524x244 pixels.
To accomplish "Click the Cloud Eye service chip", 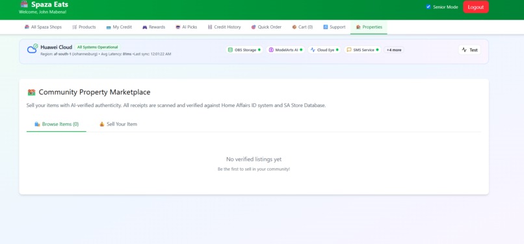I will 324,50.
